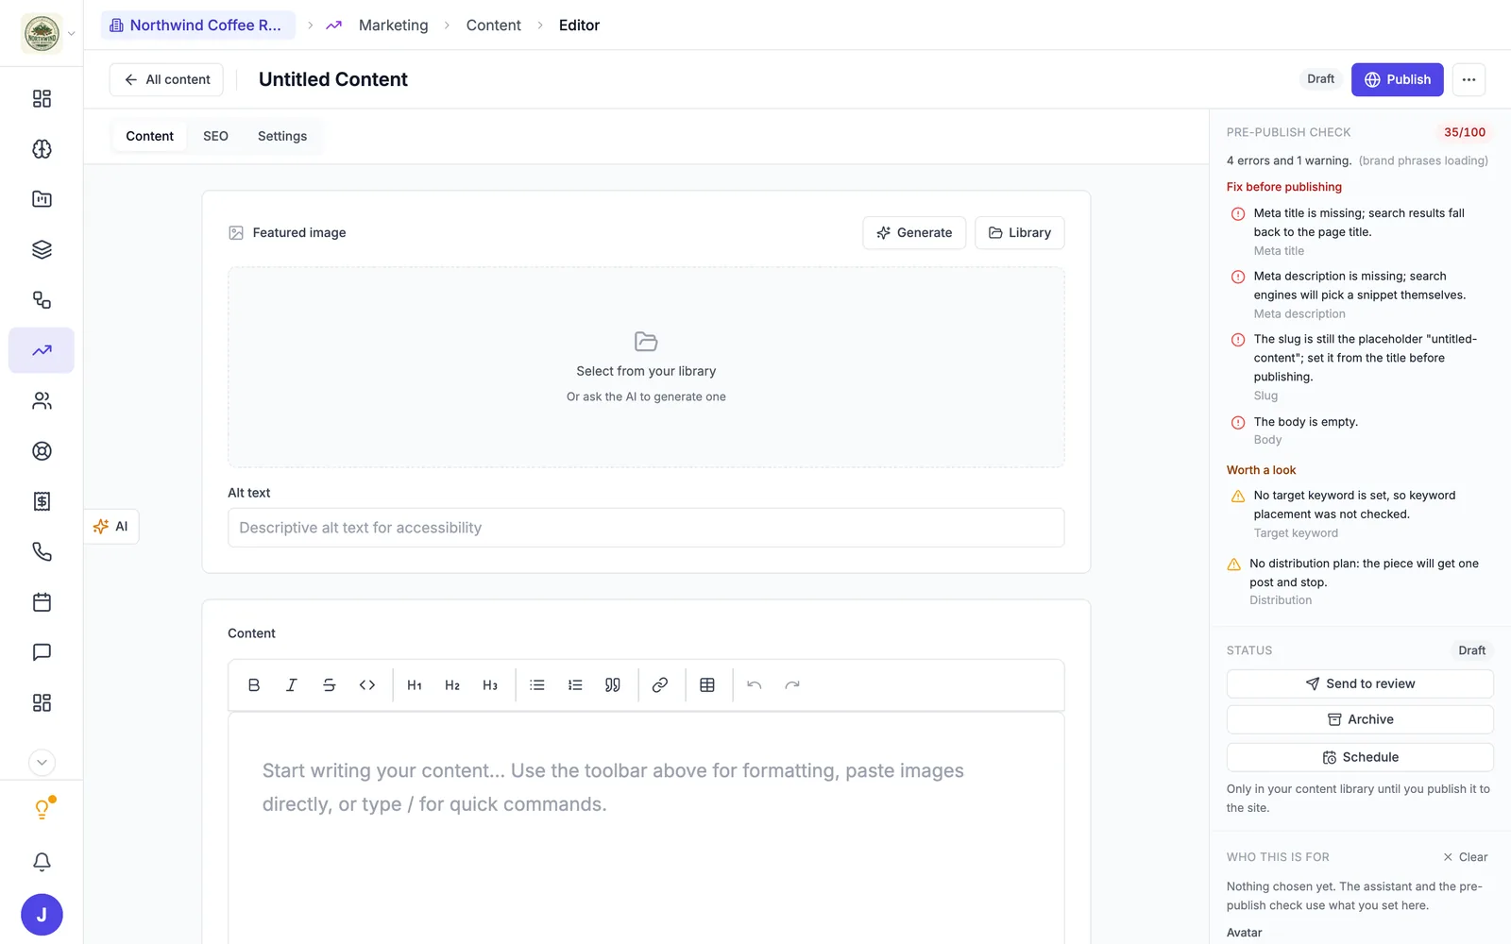1511x944 pixels.
Task: Open the lightbulb tips icon
Action: (42, 809)
